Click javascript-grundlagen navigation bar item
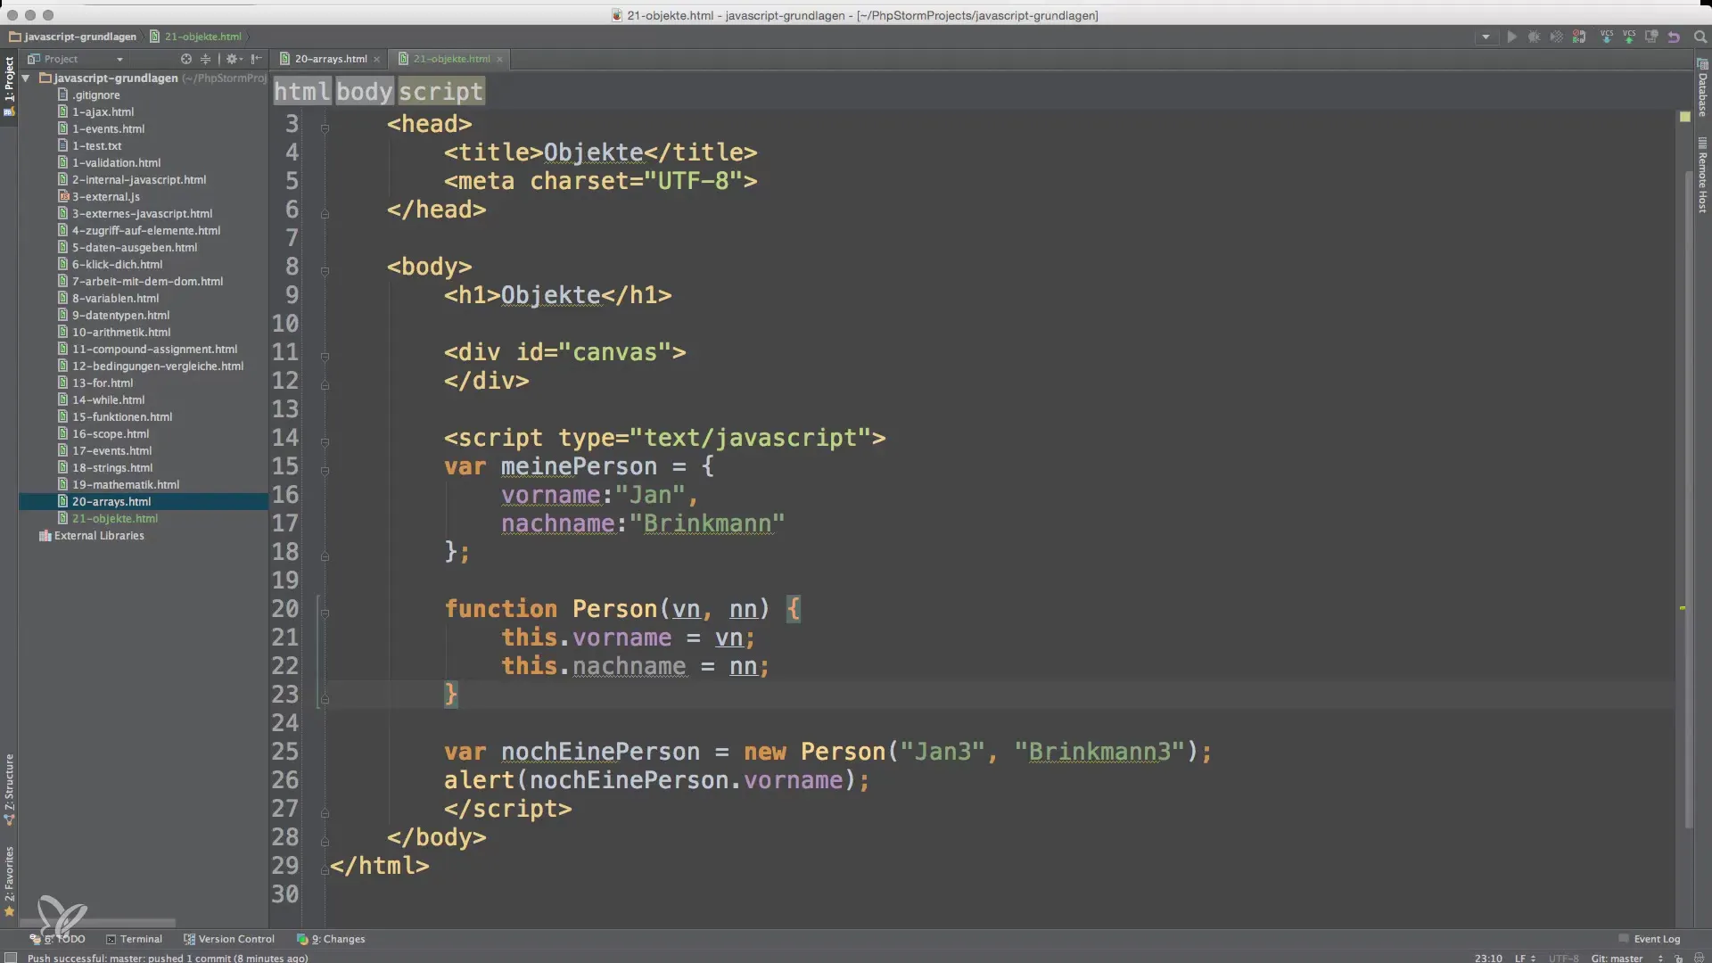The width and height of the screenshot is (1712, 963). click(72, 37)
